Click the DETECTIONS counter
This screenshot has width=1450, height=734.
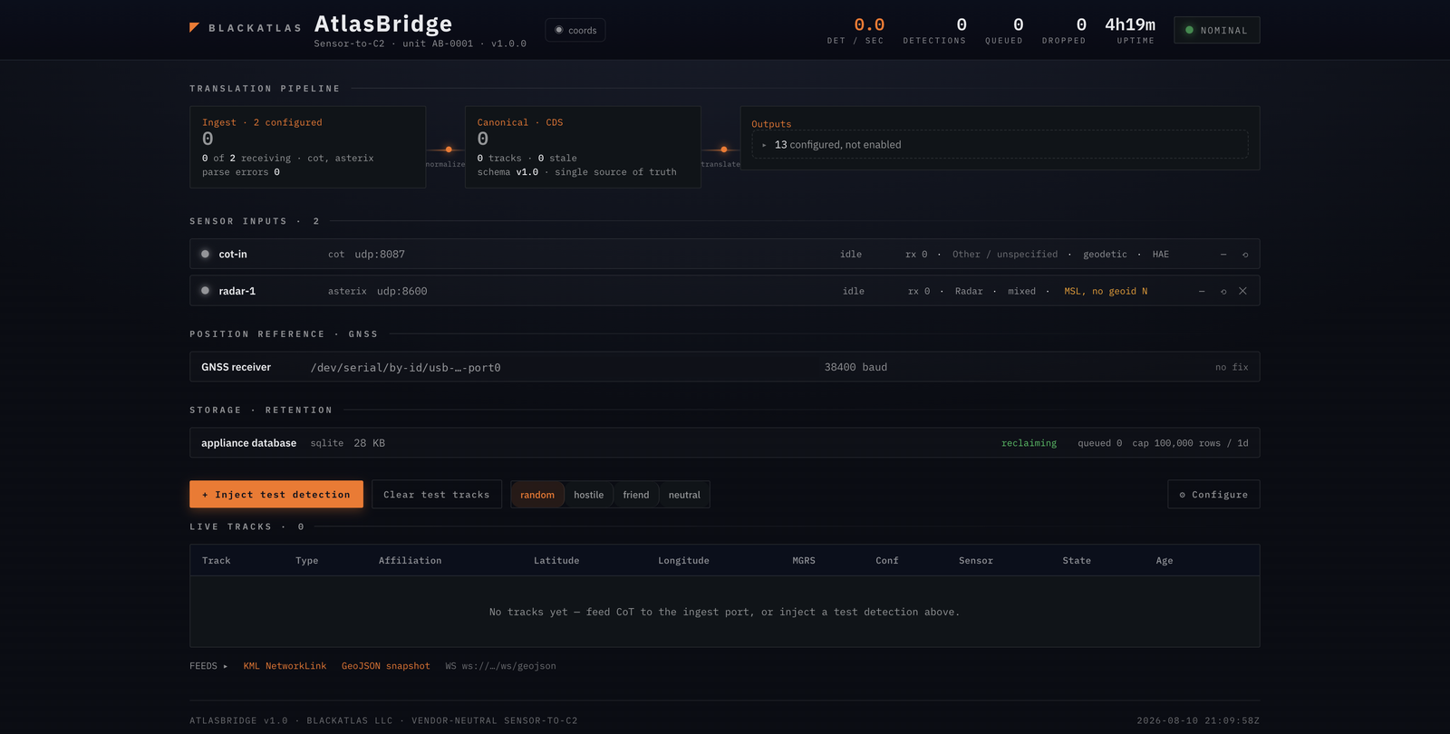(934, 31)
